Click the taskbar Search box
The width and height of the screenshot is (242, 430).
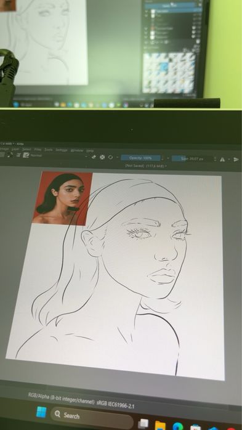[92, 418]
